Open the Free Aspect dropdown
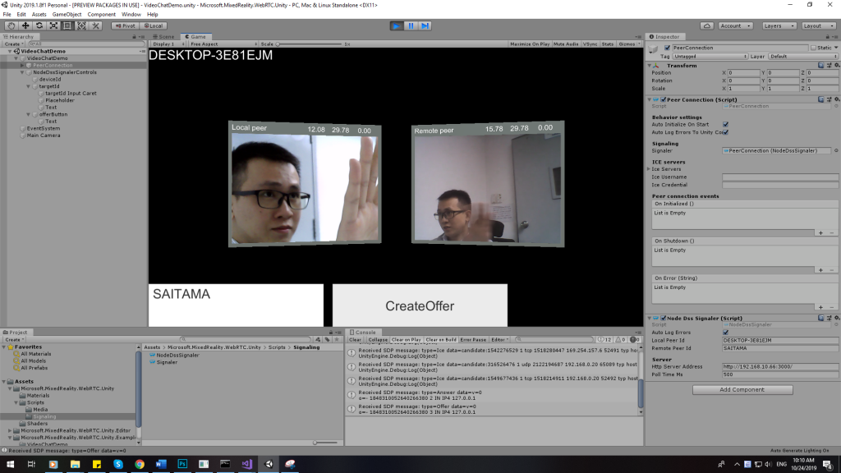Screen dimensions: 841x473 point(223,44)
